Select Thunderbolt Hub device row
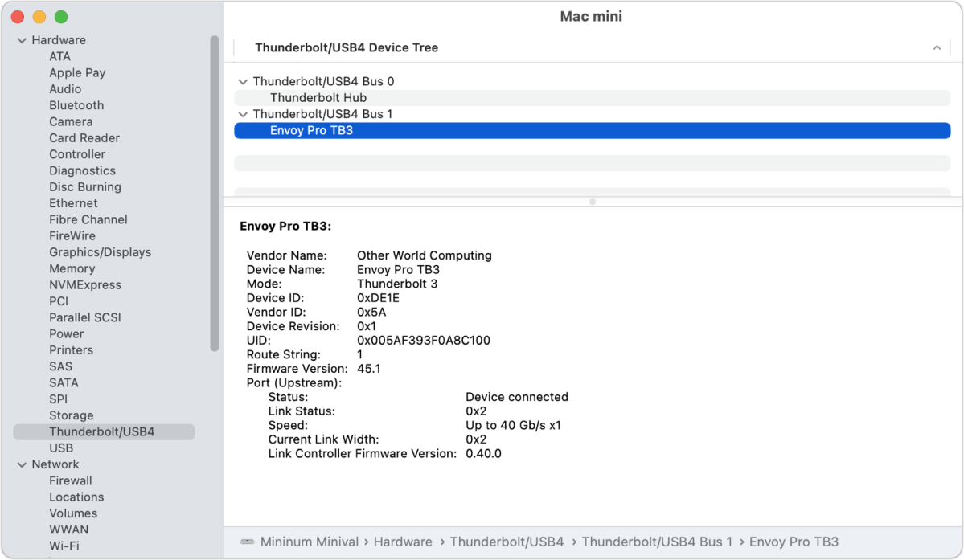Image resolution: width=964 pixels, height=560 pixels. pyautogui.click(x=592, y=98)
